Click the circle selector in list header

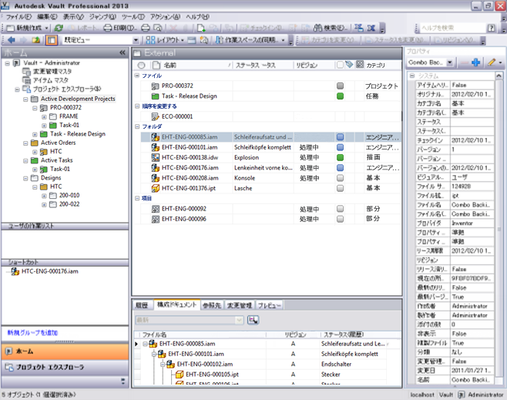click(x=141, y=66)
